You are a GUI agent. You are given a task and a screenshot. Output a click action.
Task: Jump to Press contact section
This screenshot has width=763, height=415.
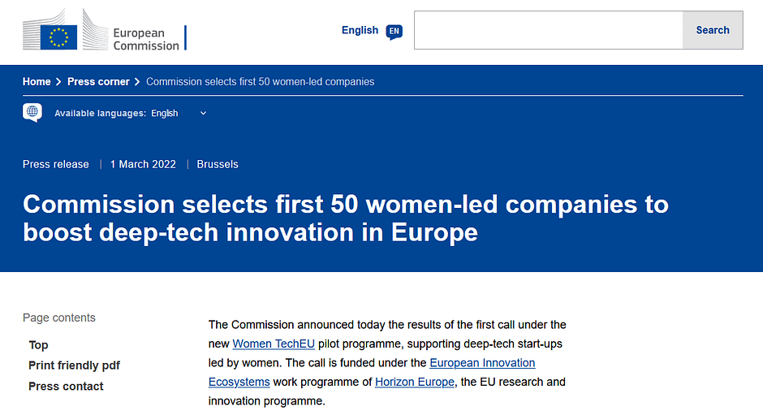(66, 387)
